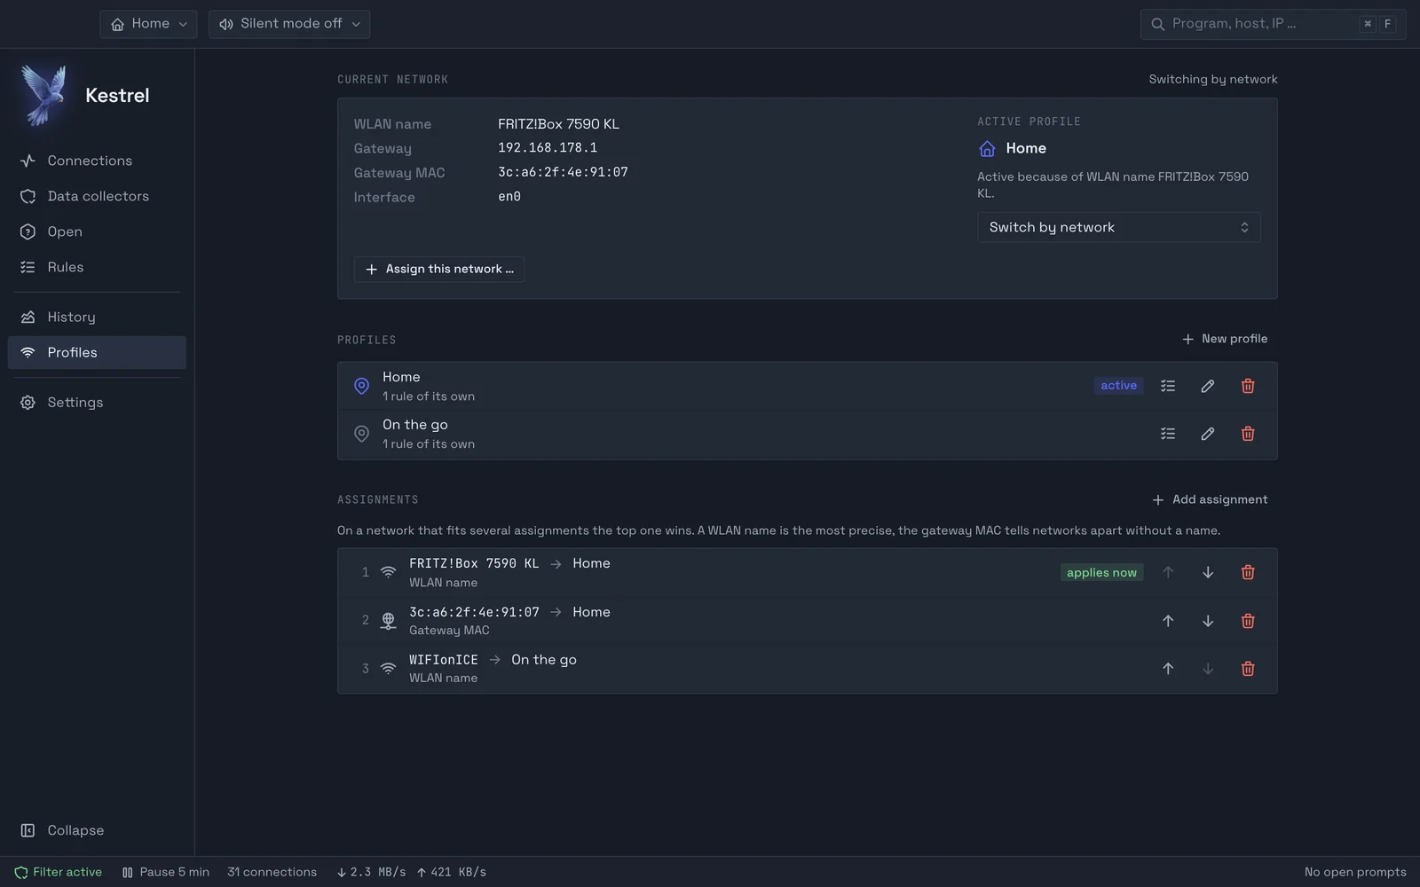Focus the Program, host, IP search field
Image resolution: width=1420 pixels, height=887 pixels.
point(1273,24)
